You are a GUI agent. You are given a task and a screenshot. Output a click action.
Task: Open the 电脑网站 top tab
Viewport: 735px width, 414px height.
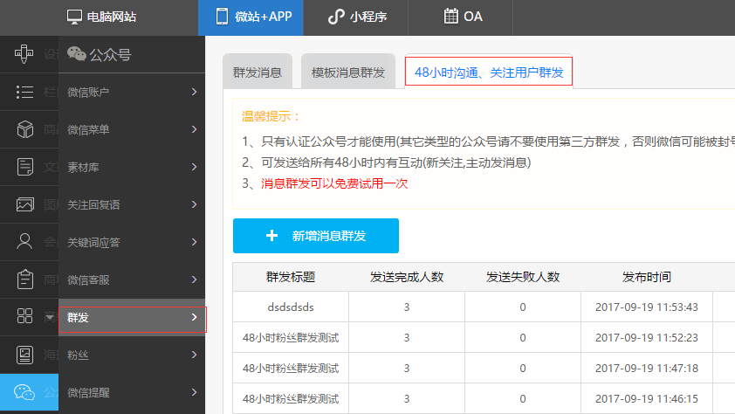click(x=101, y=17)
